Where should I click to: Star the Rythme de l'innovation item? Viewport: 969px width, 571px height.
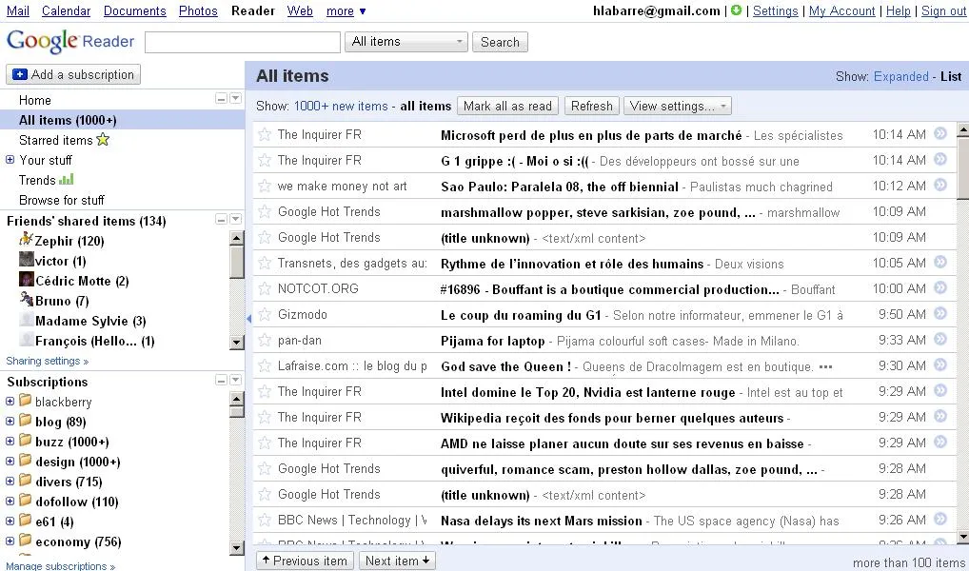coord(265,264)
